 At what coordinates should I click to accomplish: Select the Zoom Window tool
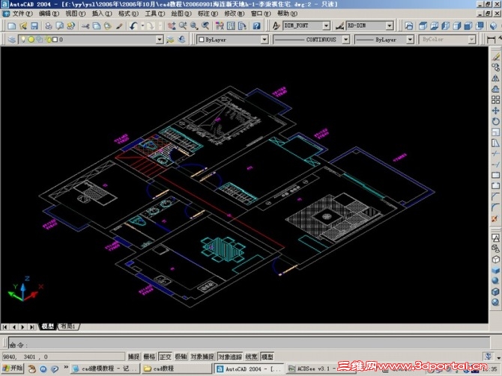pos(194,26)
